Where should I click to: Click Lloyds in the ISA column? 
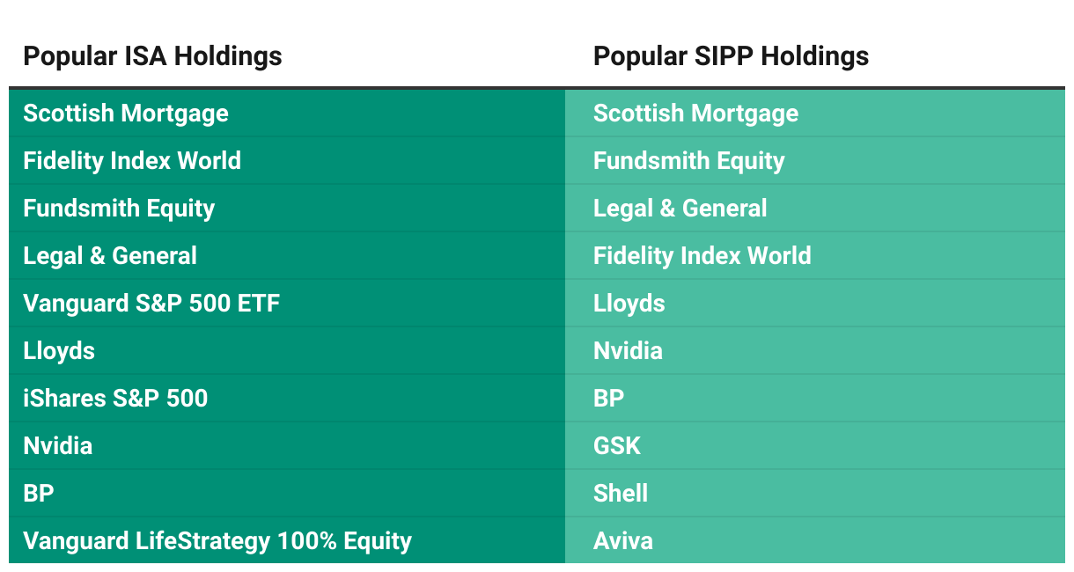click(59, 351)
